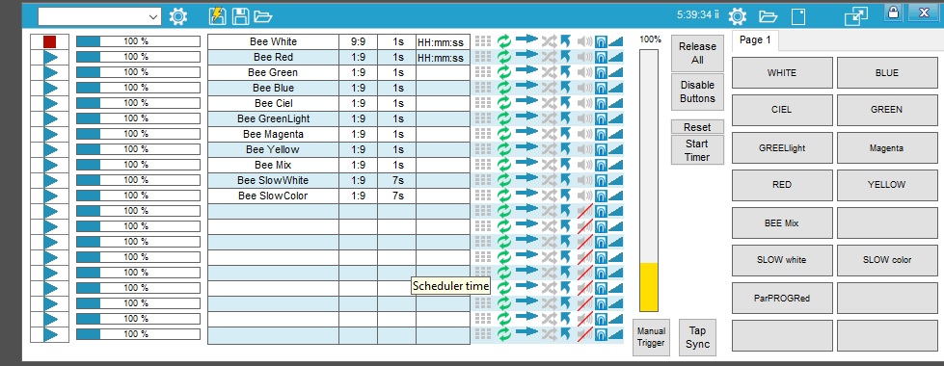
Task: Click up-left arrow icon on Bee Mix row
Action: point(565,165)
